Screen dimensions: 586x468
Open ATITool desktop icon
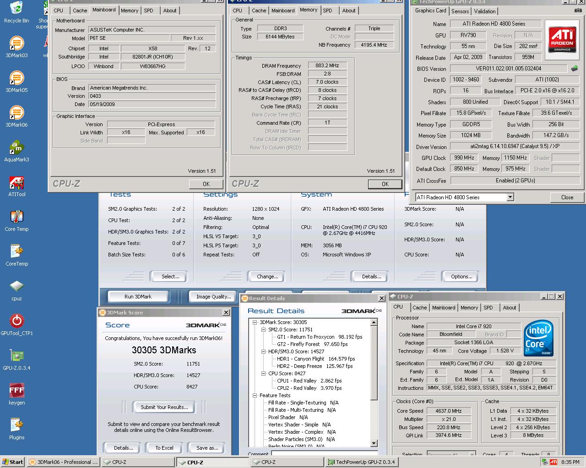[16, 186]
